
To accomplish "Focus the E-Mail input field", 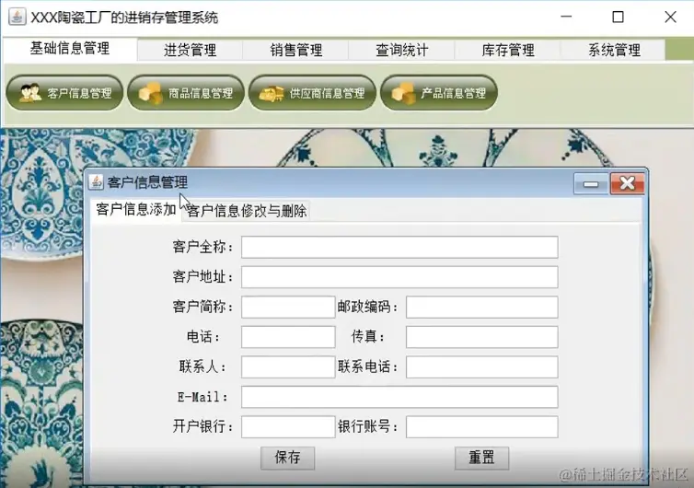I will tap(399, 397).
